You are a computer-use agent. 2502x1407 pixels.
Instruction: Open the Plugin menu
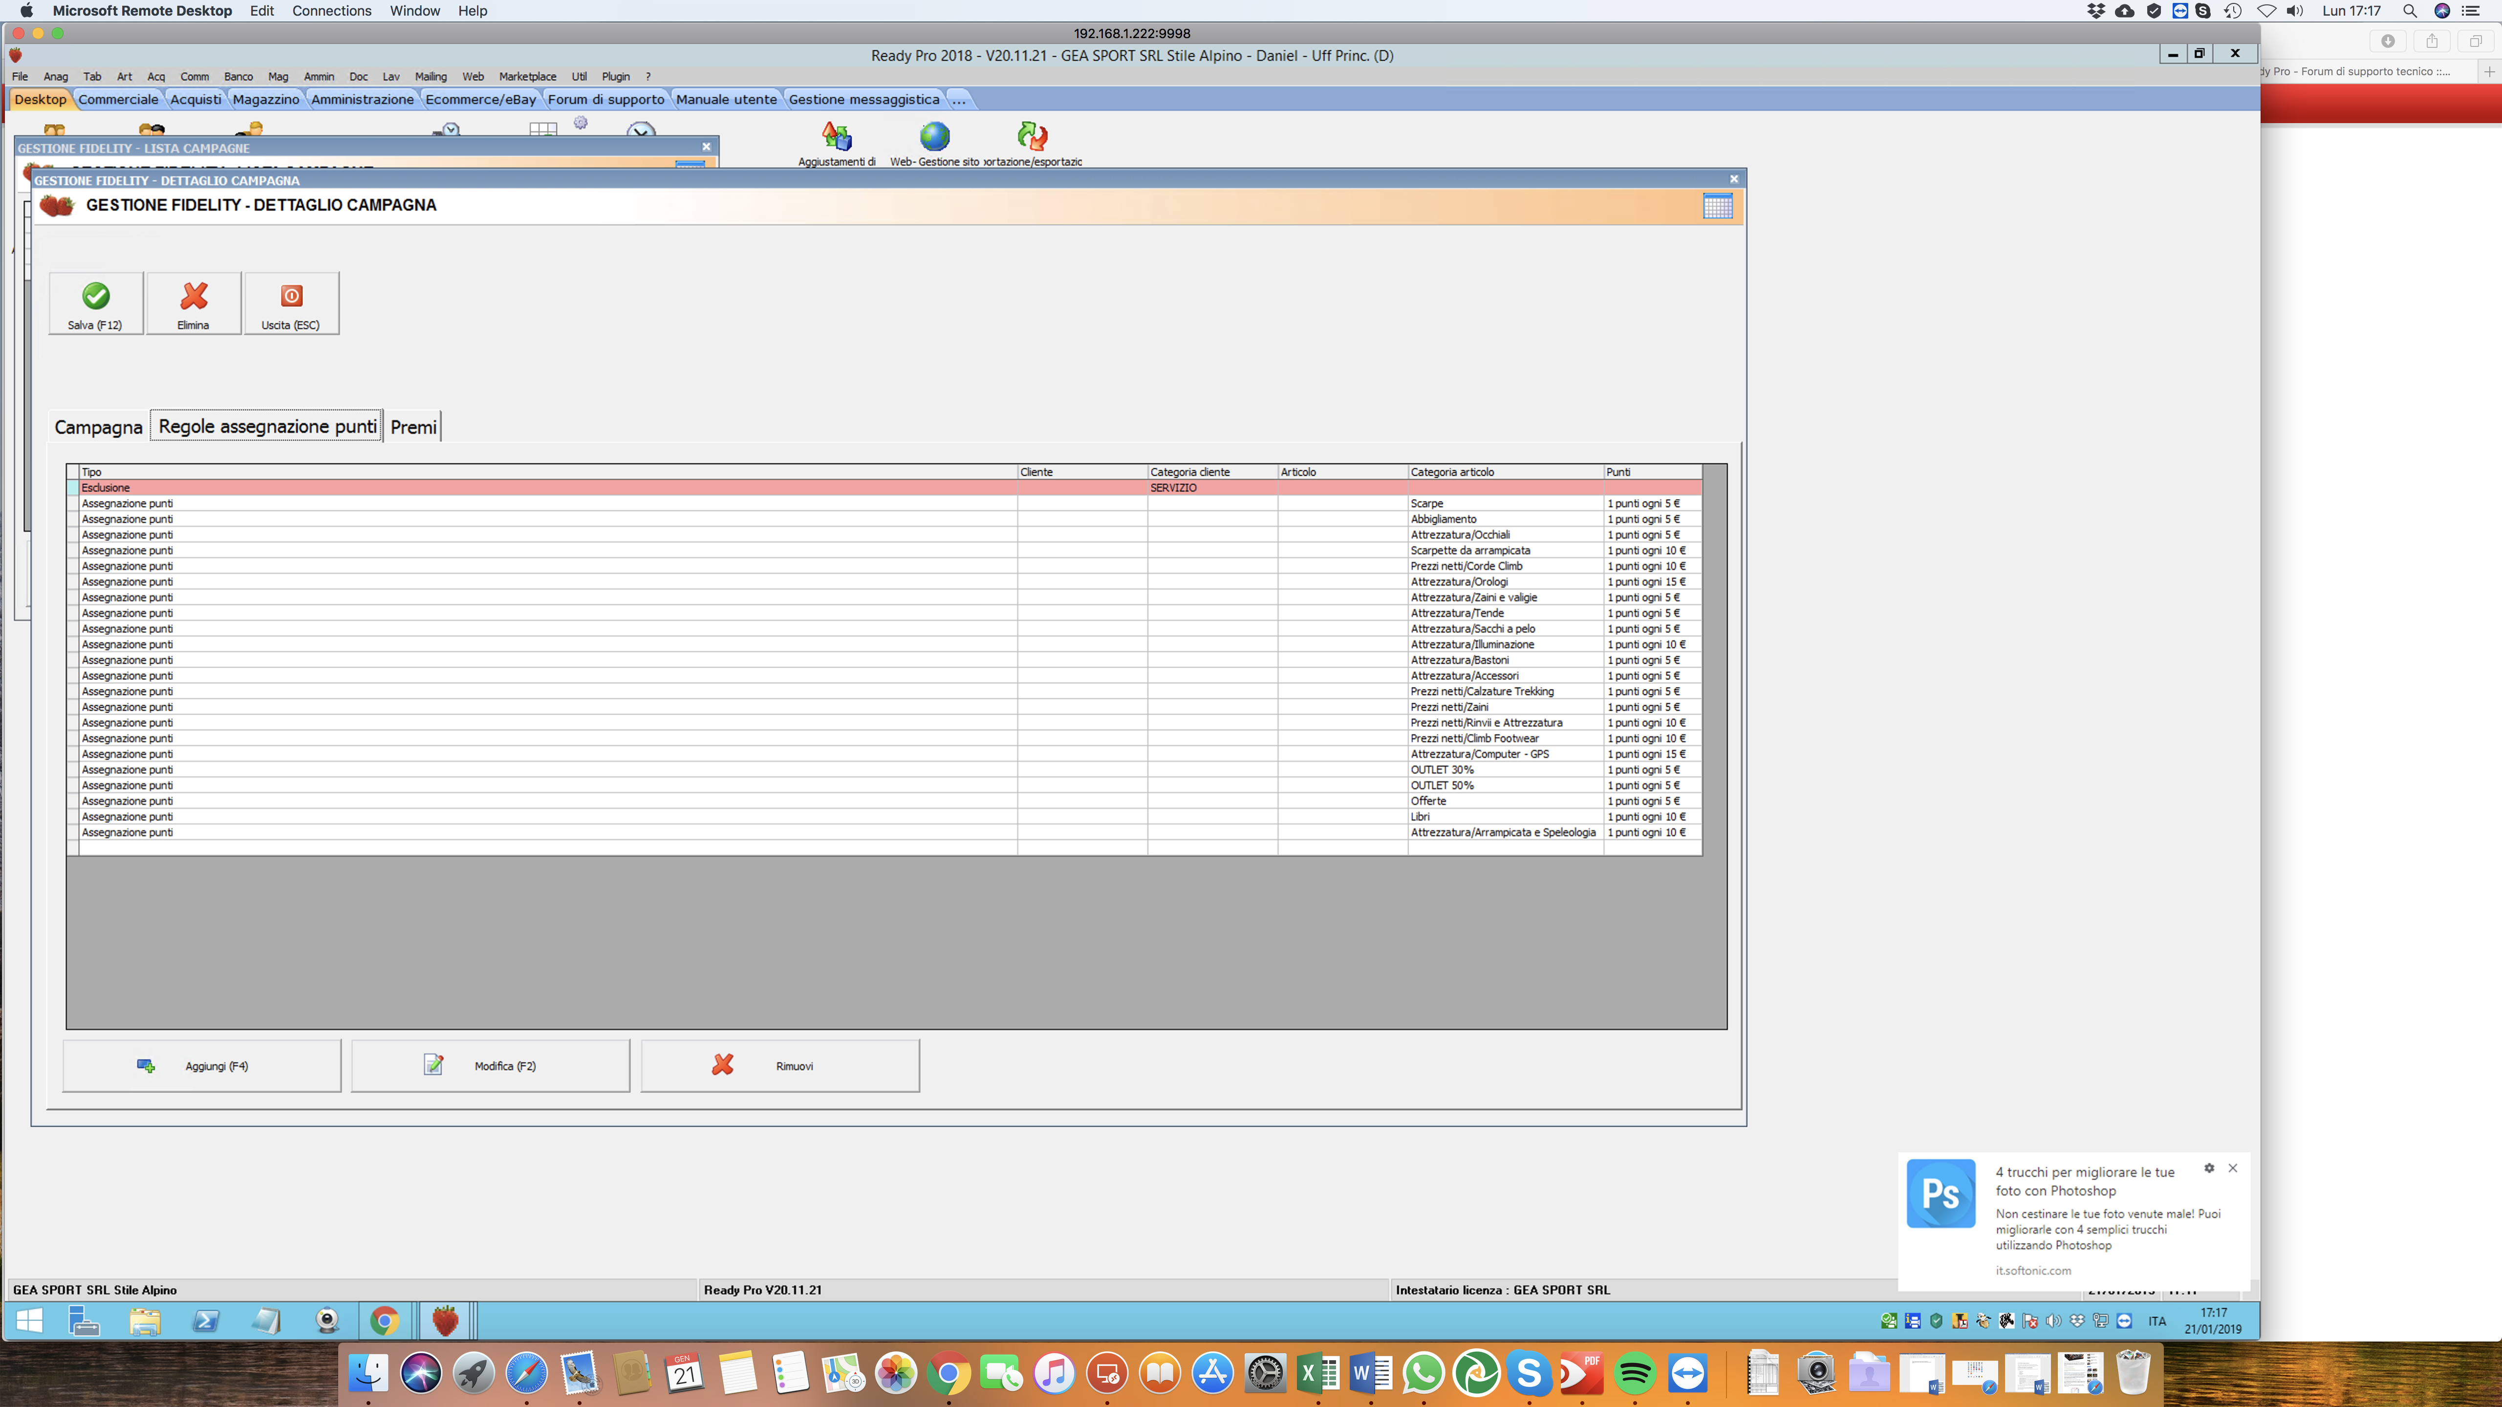click(616, 77)
